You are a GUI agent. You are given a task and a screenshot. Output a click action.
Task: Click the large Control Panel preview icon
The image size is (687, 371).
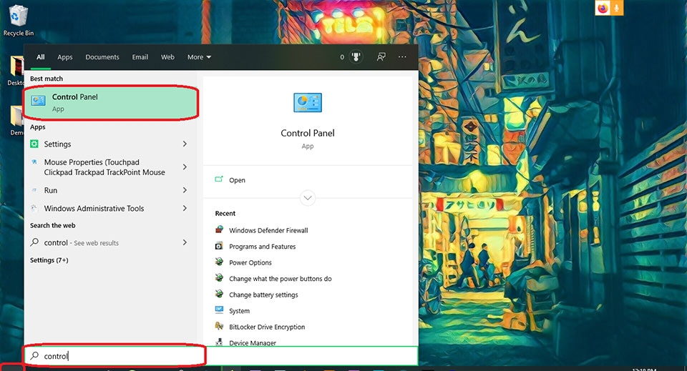click(x=308, y=103)
